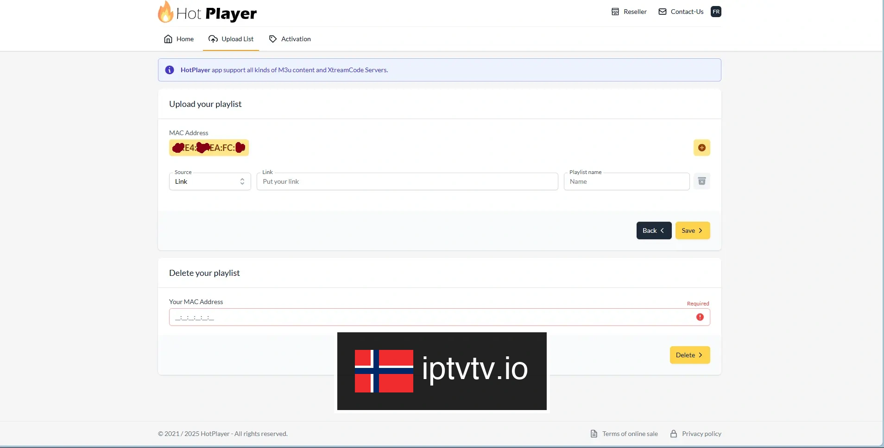Click the Delete button
The width and height of the screenshot is (884, 448).
[690, 355]
